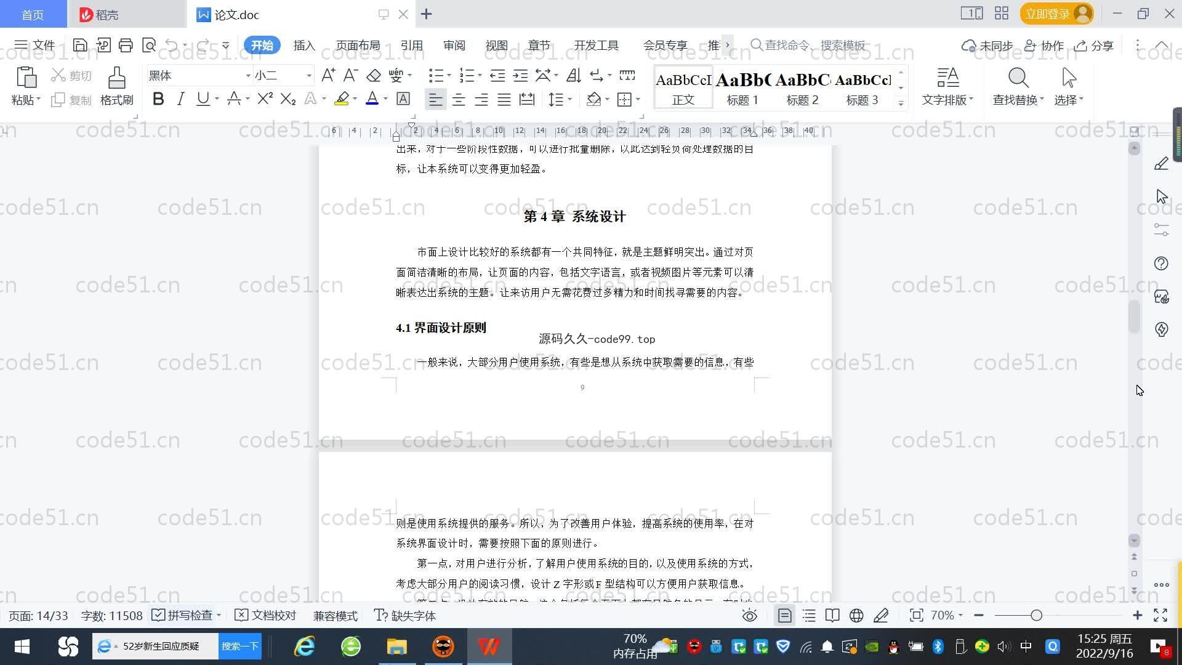This screenshot has height=665, width=1182.
Task: Open the 页面布局 ribbon tab
Action: pos(358,45)
